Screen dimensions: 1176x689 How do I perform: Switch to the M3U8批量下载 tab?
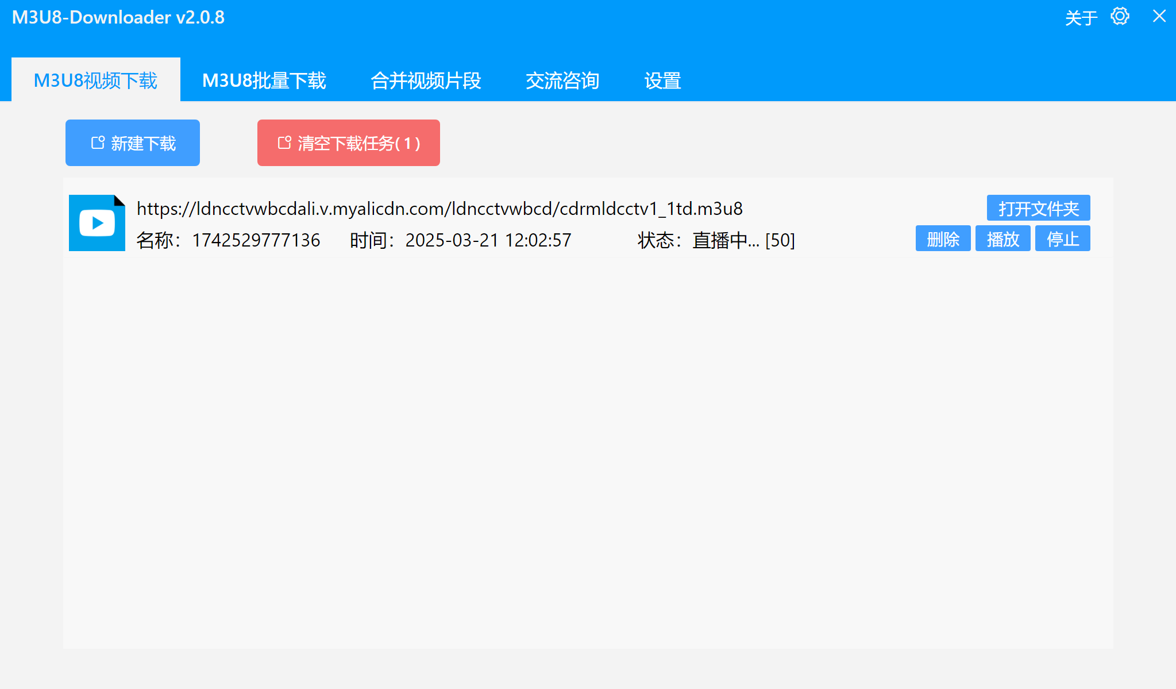tap(264, 80)
